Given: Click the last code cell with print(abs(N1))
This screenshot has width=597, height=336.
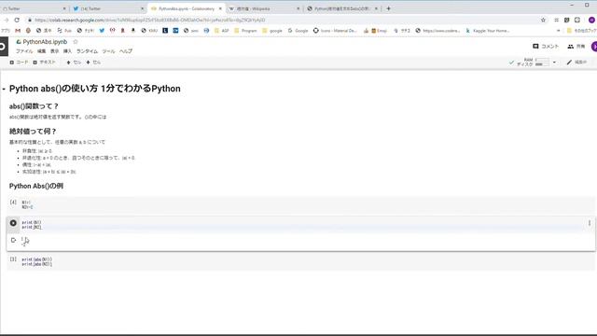Looking at the screenshot, I should [300, 261].
